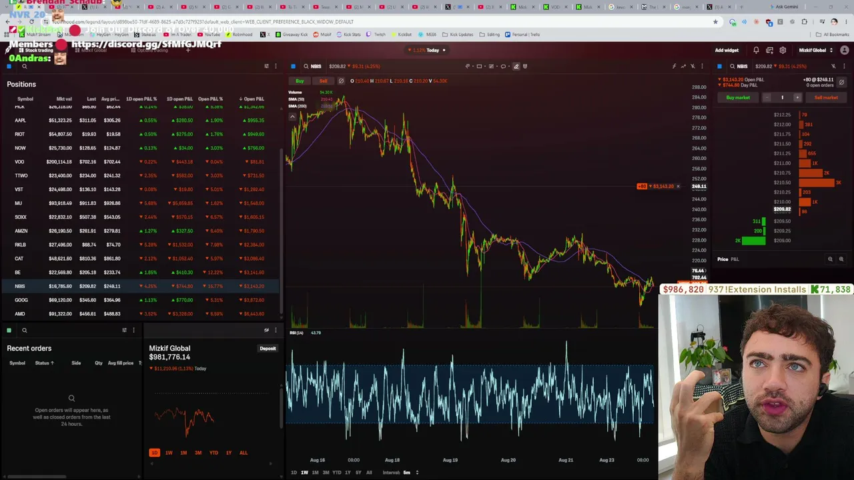854x480 pixels.
Task: Select ALL range in account performance chart
Action: point(244,453)
